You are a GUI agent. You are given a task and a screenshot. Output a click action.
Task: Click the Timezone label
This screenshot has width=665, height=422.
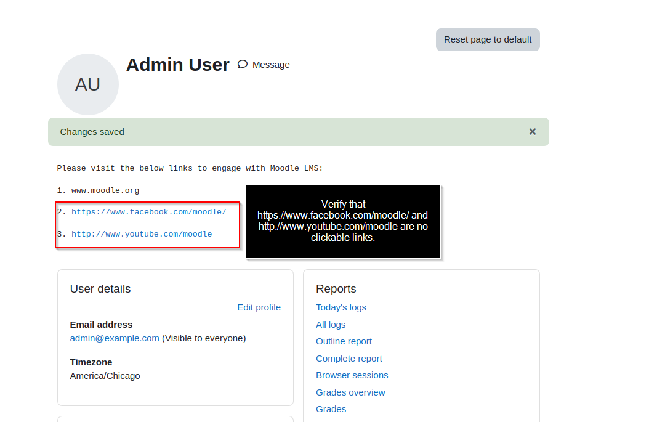click(x=91, y=362)
